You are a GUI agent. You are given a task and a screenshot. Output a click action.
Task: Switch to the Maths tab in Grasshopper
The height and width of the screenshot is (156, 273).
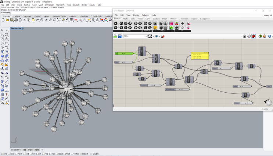click(126, 19)
